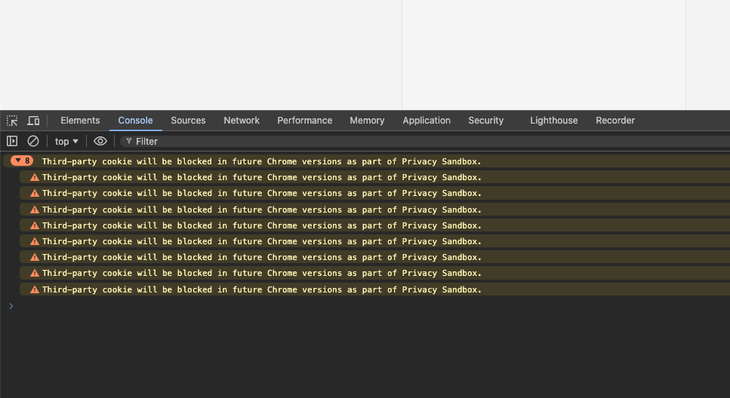The height and width of the screenshot is (398, 730).
Task: Clear the console with the ban icon
Action: (x=33, y=141)
